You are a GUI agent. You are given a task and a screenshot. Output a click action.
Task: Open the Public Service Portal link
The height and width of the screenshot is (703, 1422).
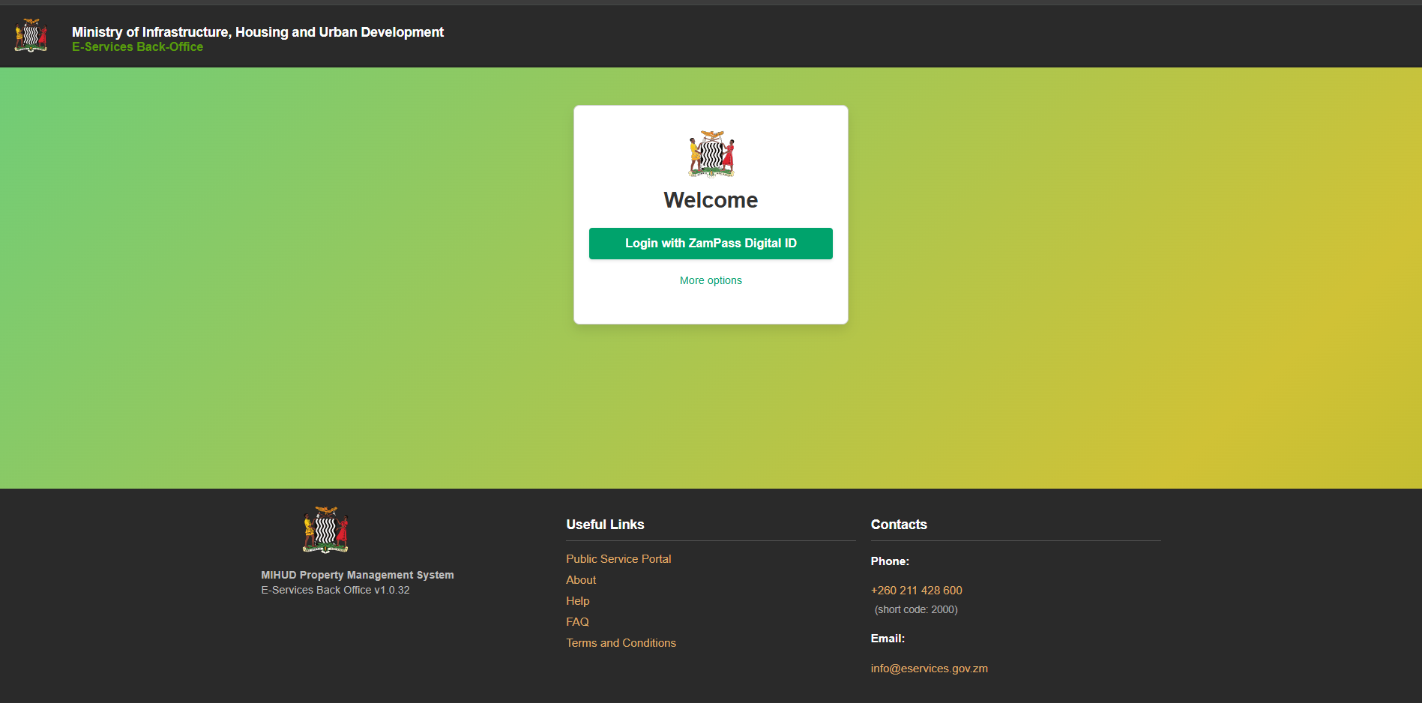point(618,559)
